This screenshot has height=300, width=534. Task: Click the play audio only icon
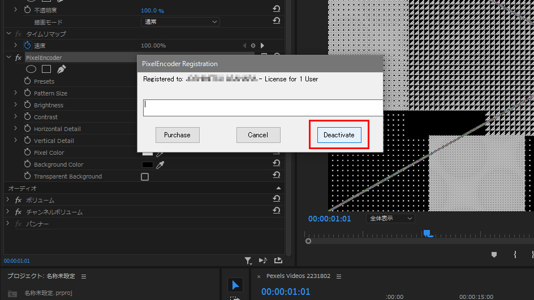click(x=262, y=260)
